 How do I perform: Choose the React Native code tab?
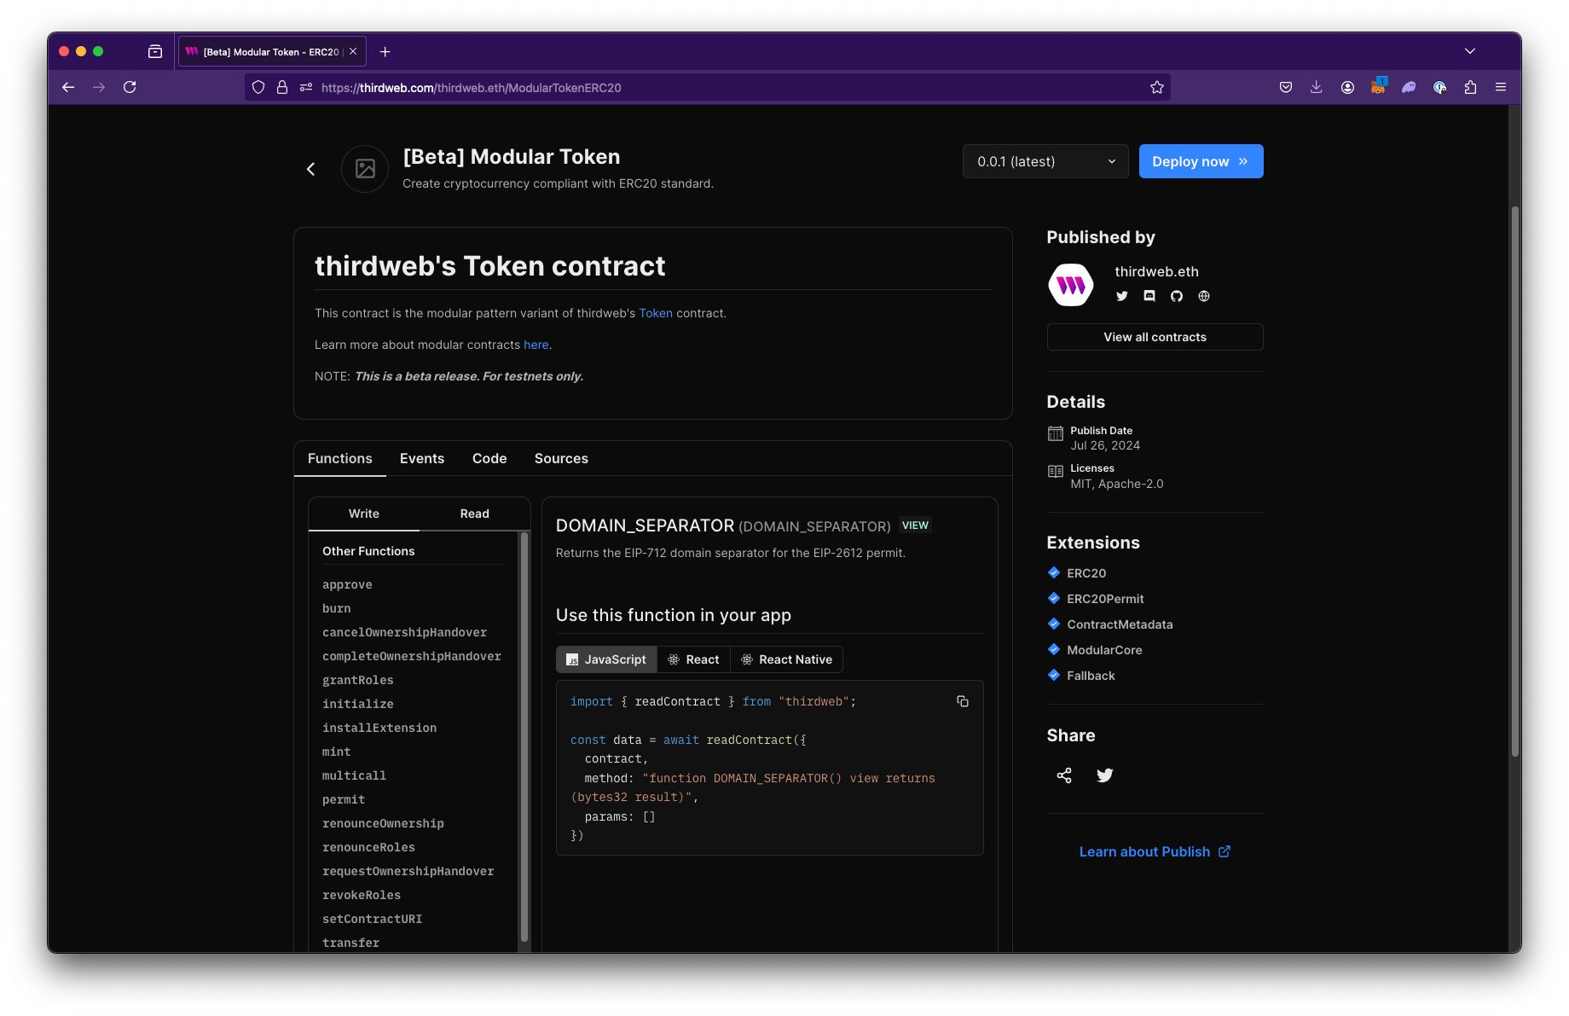click(786, 659)
